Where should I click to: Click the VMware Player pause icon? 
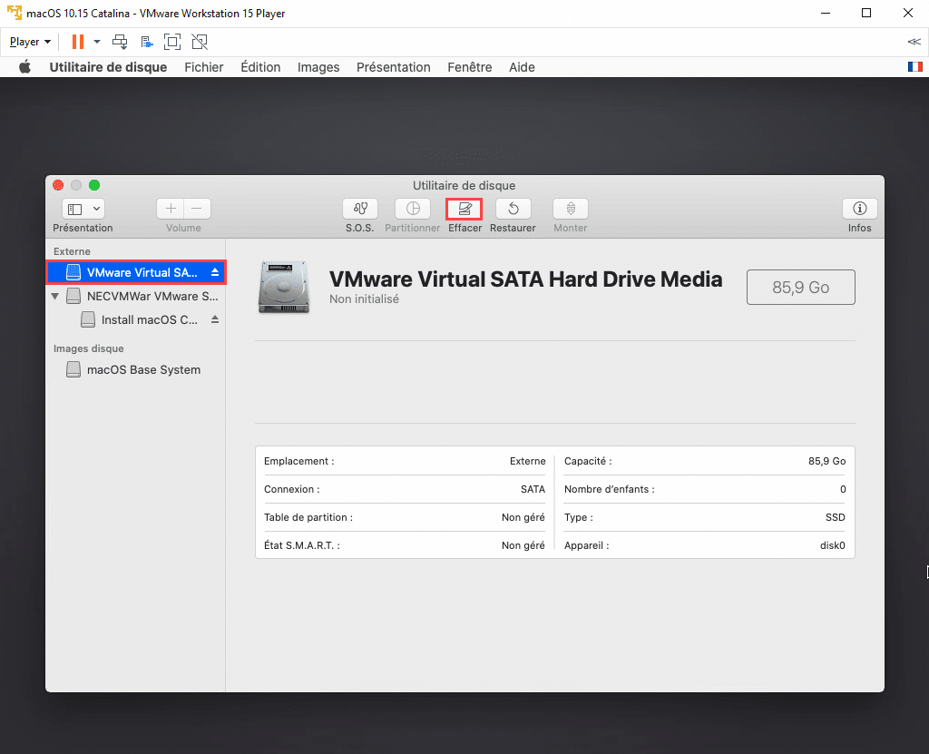[78, 42]
